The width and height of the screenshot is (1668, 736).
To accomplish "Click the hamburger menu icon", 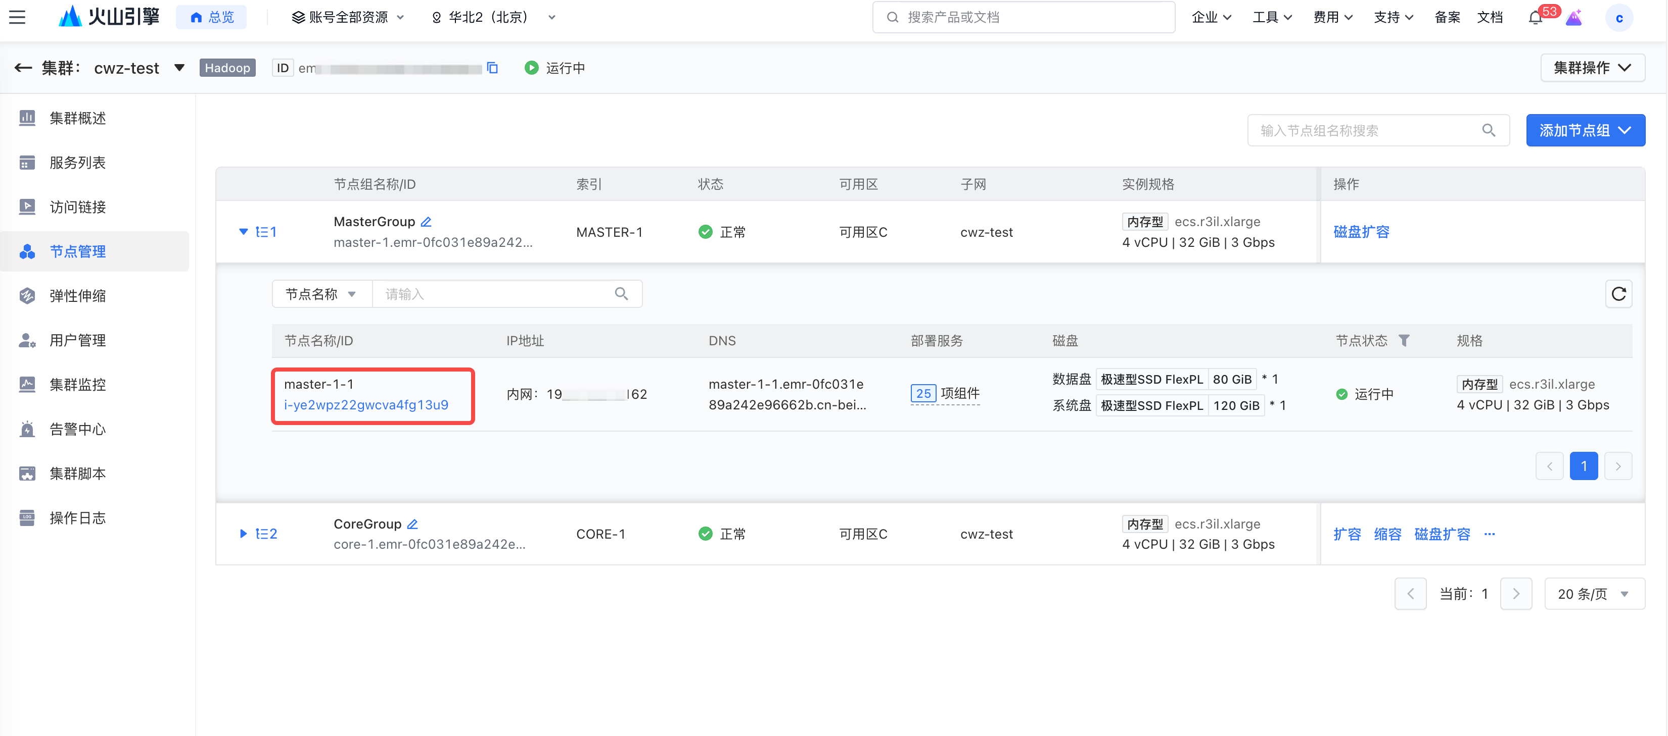I will pos(18,18).
